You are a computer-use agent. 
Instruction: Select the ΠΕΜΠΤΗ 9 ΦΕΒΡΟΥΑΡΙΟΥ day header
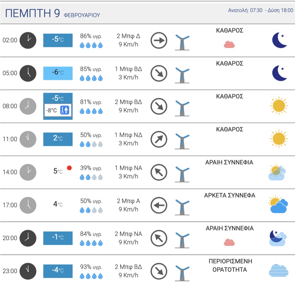coord(53,14)
